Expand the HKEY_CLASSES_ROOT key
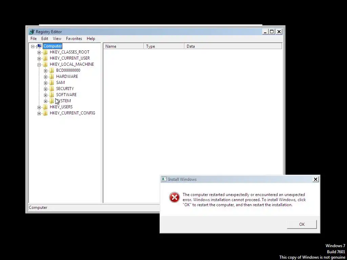The height and width of the screenshot is (260, 347). click(x=39, y=52)
